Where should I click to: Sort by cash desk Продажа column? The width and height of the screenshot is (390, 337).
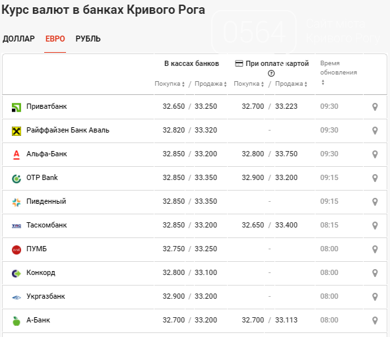211,84
